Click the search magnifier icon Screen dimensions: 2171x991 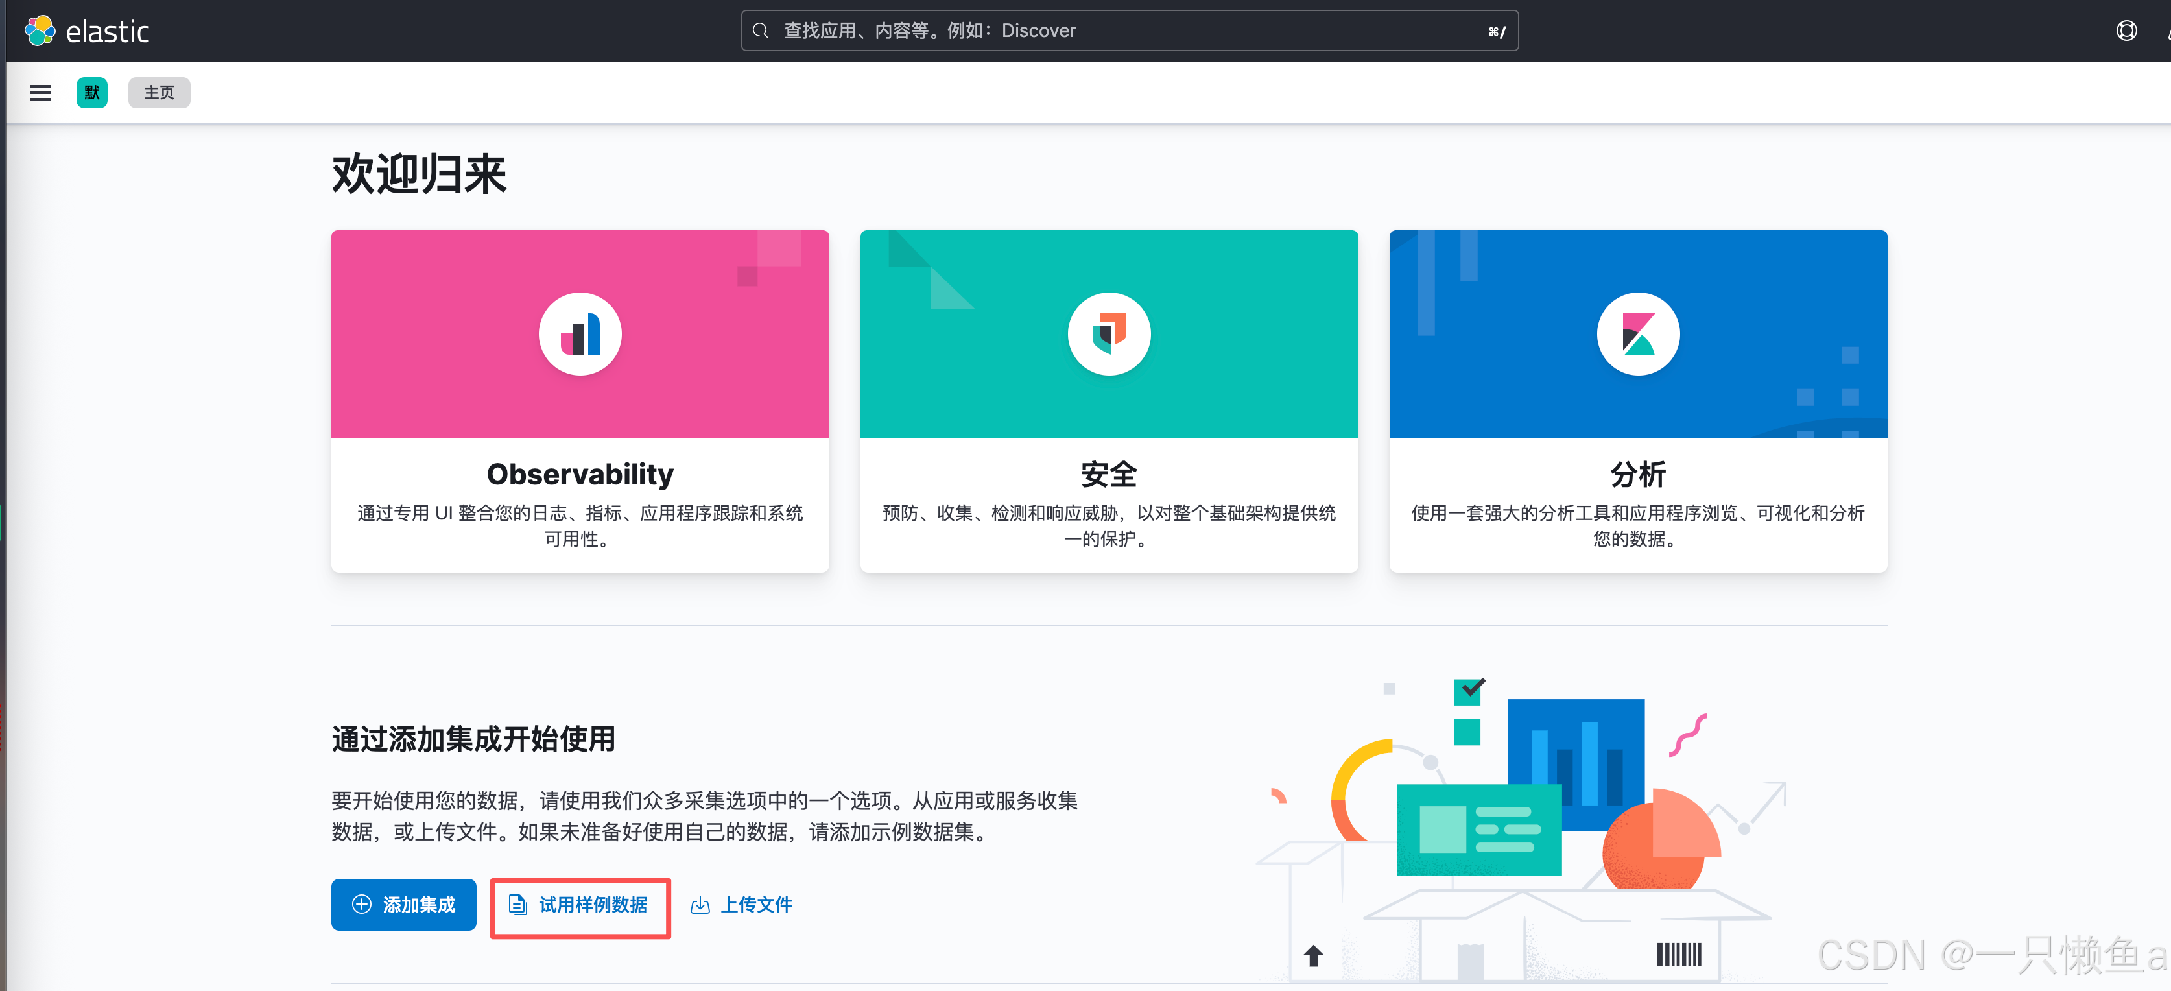point(760,31)
